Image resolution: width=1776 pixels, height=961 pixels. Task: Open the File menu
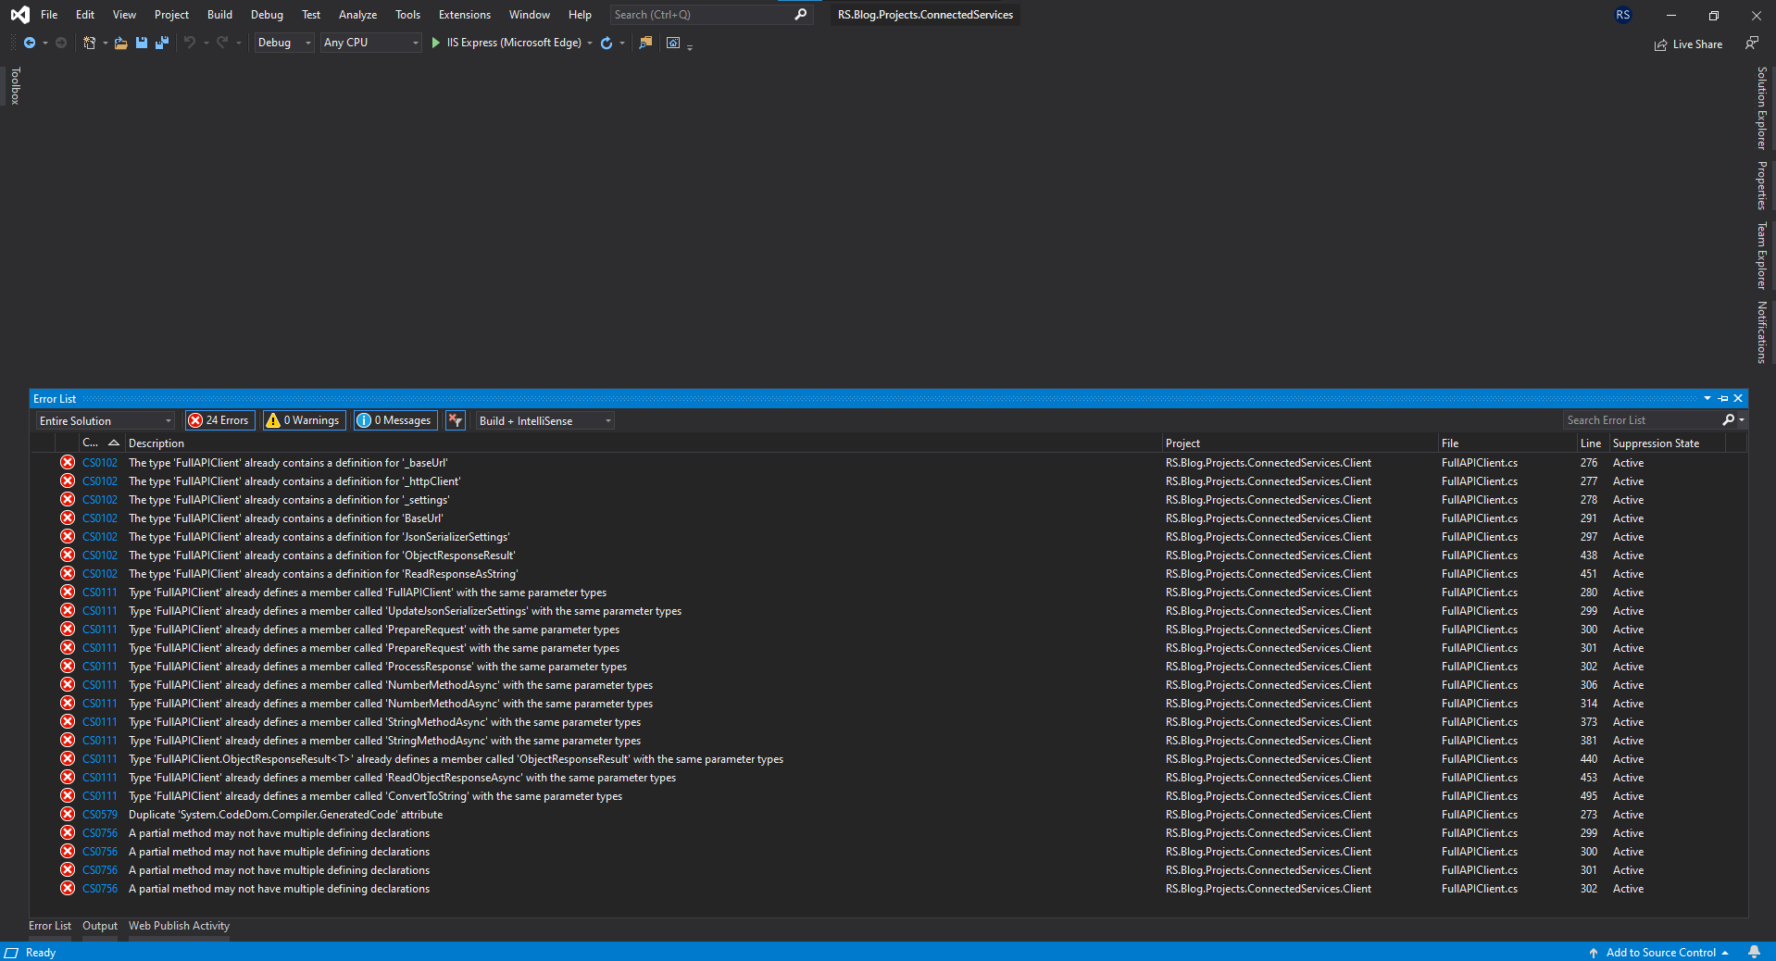(49, 15)
